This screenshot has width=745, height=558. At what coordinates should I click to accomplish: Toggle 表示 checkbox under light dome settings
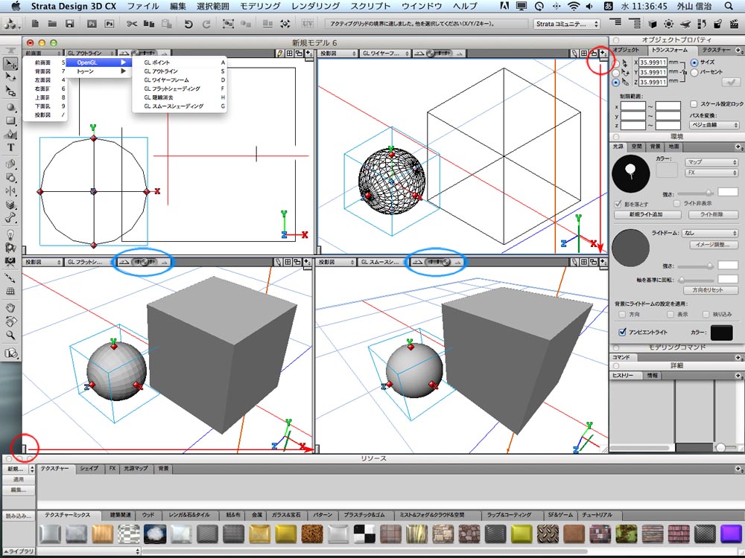670,314
